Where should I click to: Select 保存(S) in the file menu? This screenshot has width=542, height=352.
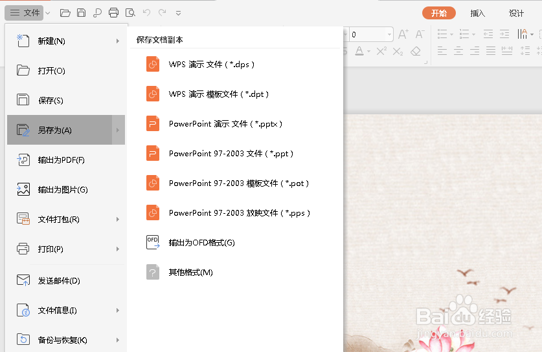pyautogui.click(x=66, y=100)
